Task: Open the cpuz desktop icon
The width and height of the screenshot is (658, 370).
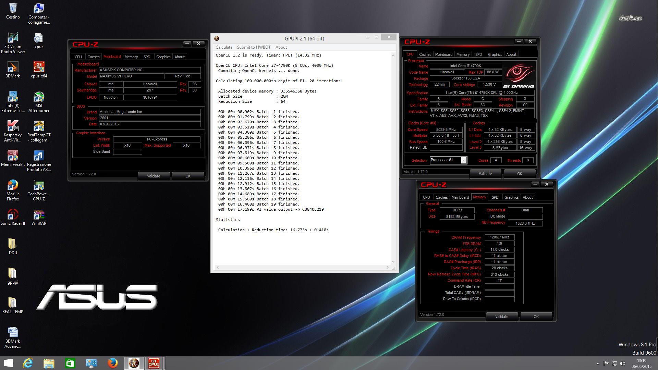Action: click(x=39, y=40)
